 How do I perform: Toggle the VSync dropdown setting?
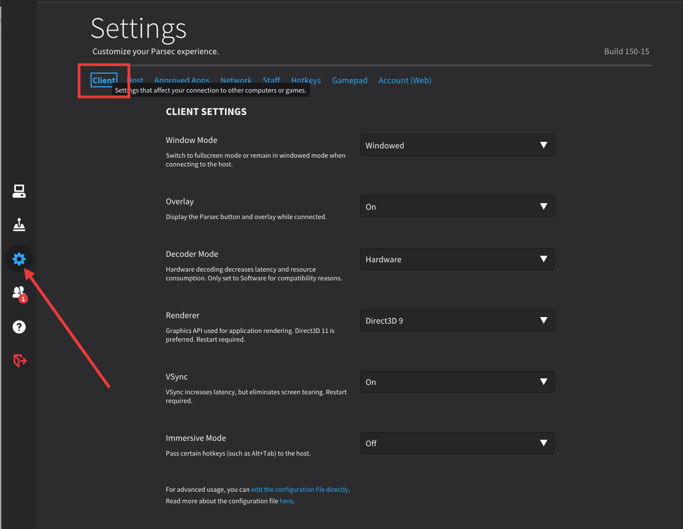click(457, 382)
